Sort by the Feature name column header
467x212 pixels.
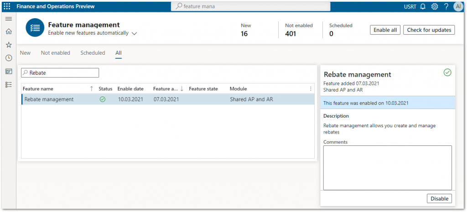[38, 89]
